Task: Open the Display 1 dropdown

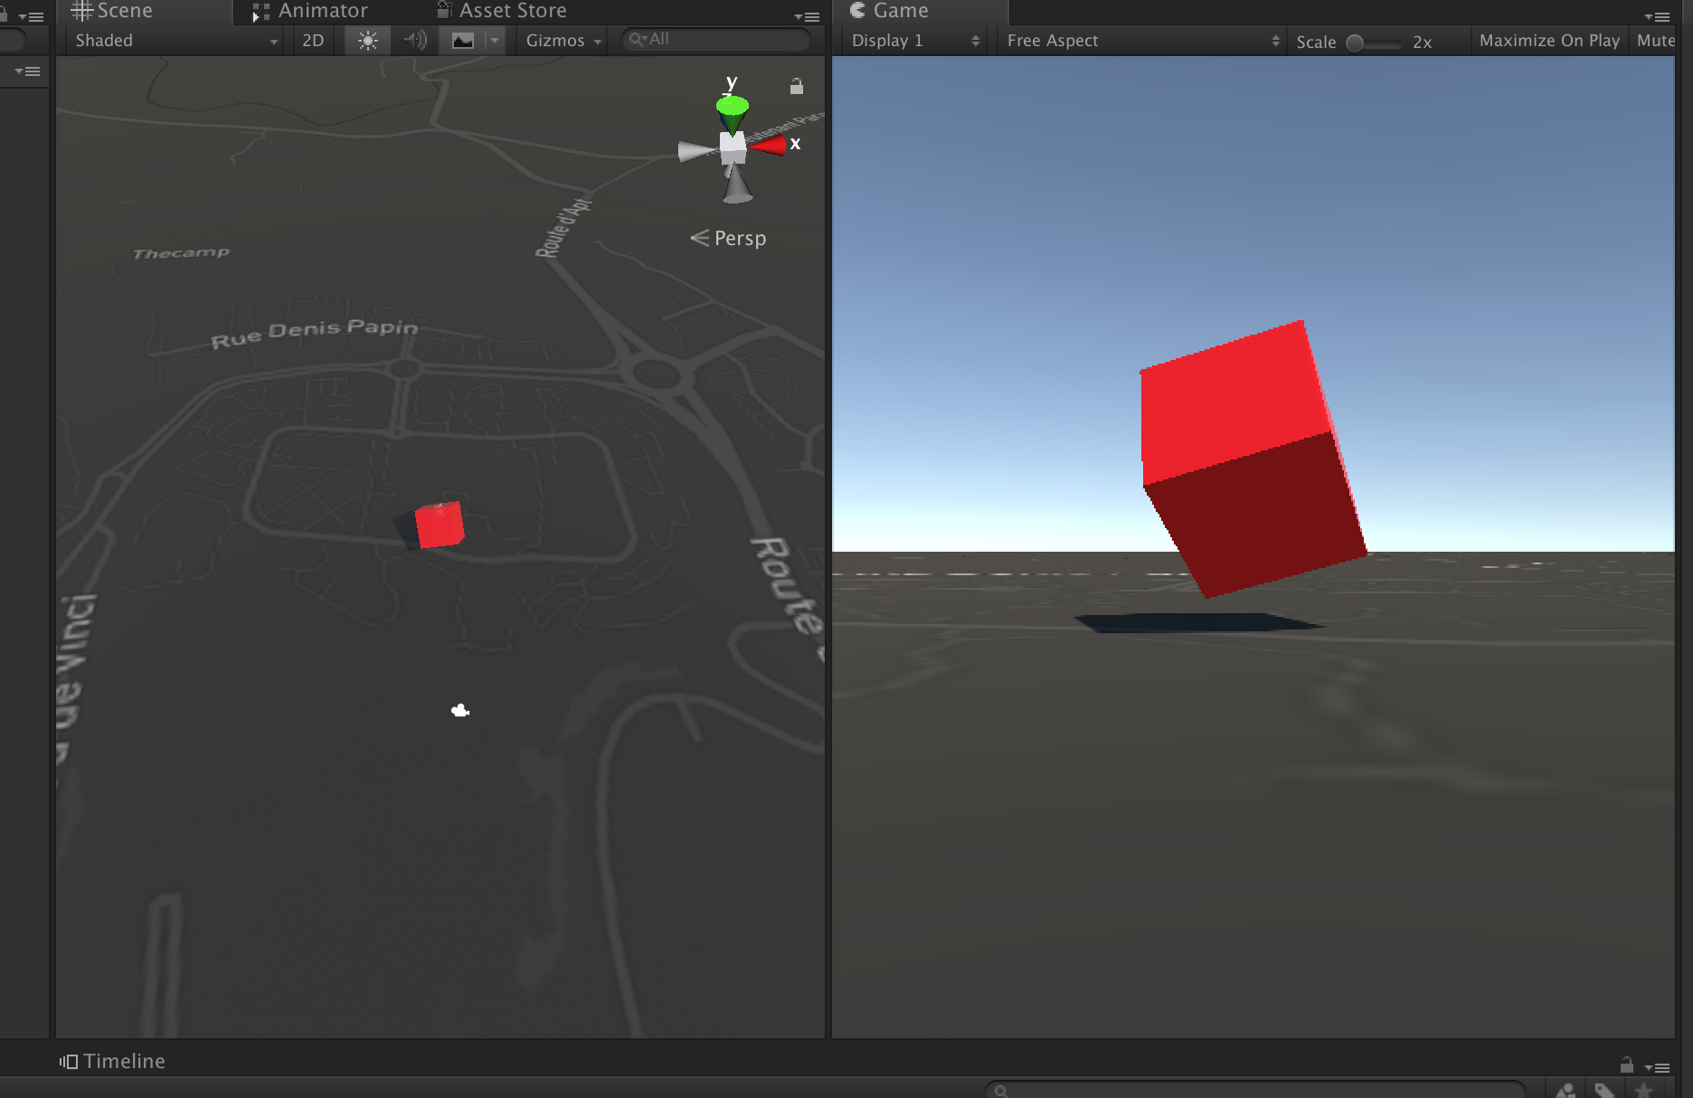Action: pyautogui.click(x=915, y=41)
